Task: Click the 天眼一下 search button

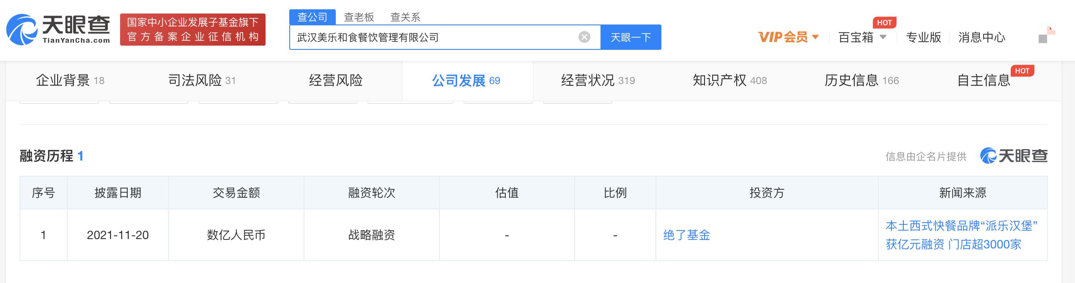Action: click(631, 37)
